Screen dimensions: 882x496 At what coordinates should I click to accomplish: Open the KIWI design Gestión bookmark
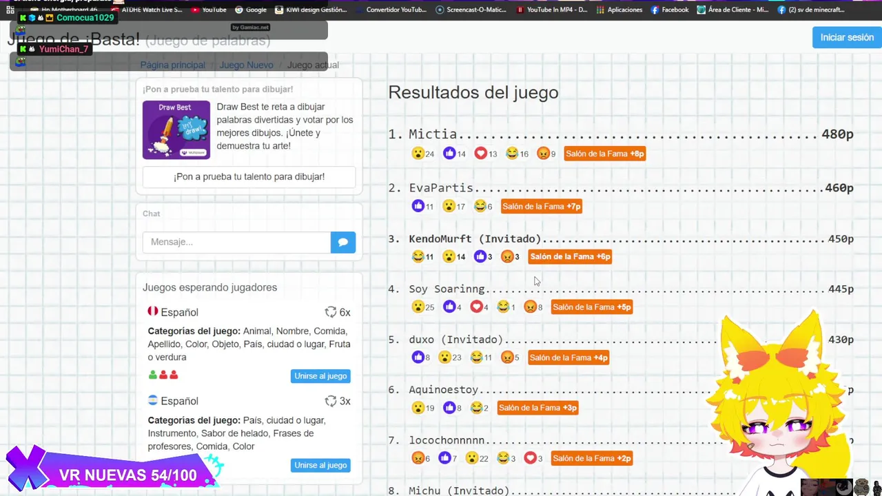click(x=311, y=10)
